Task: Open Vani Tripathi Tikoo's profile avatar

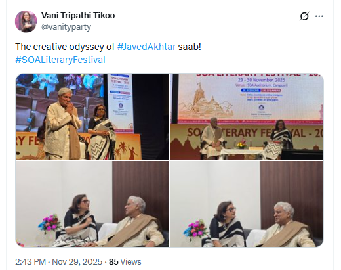Action: point(26,21)
